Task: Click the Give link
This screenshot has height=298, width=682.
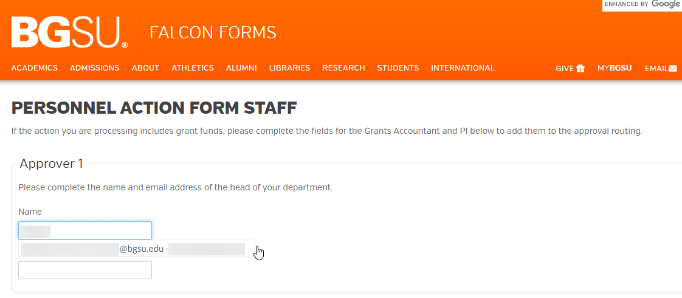Action: point(565,68)
